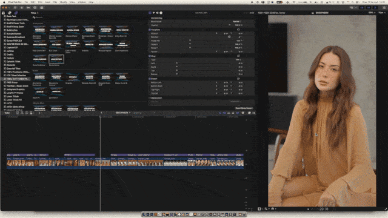Open the Crop Type Trim dropdown

pos(238,59)
